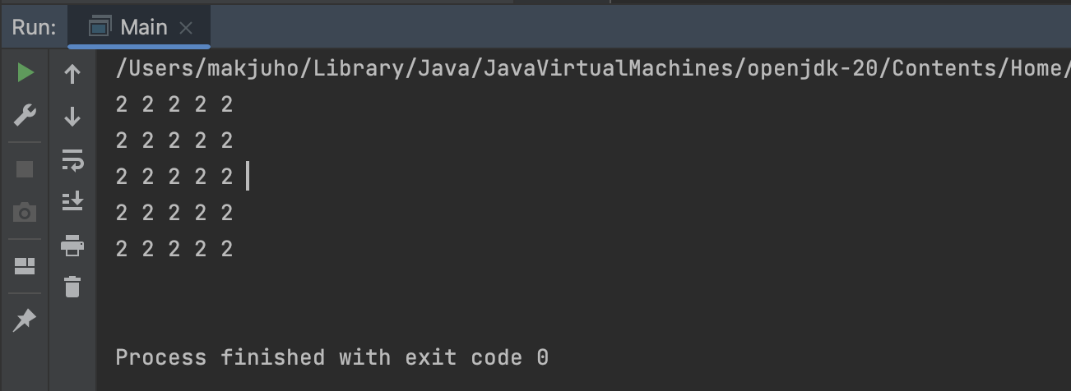Toggle scroll to end of console
This screenshot has height=391, width=1071.
tap(72, 200)
